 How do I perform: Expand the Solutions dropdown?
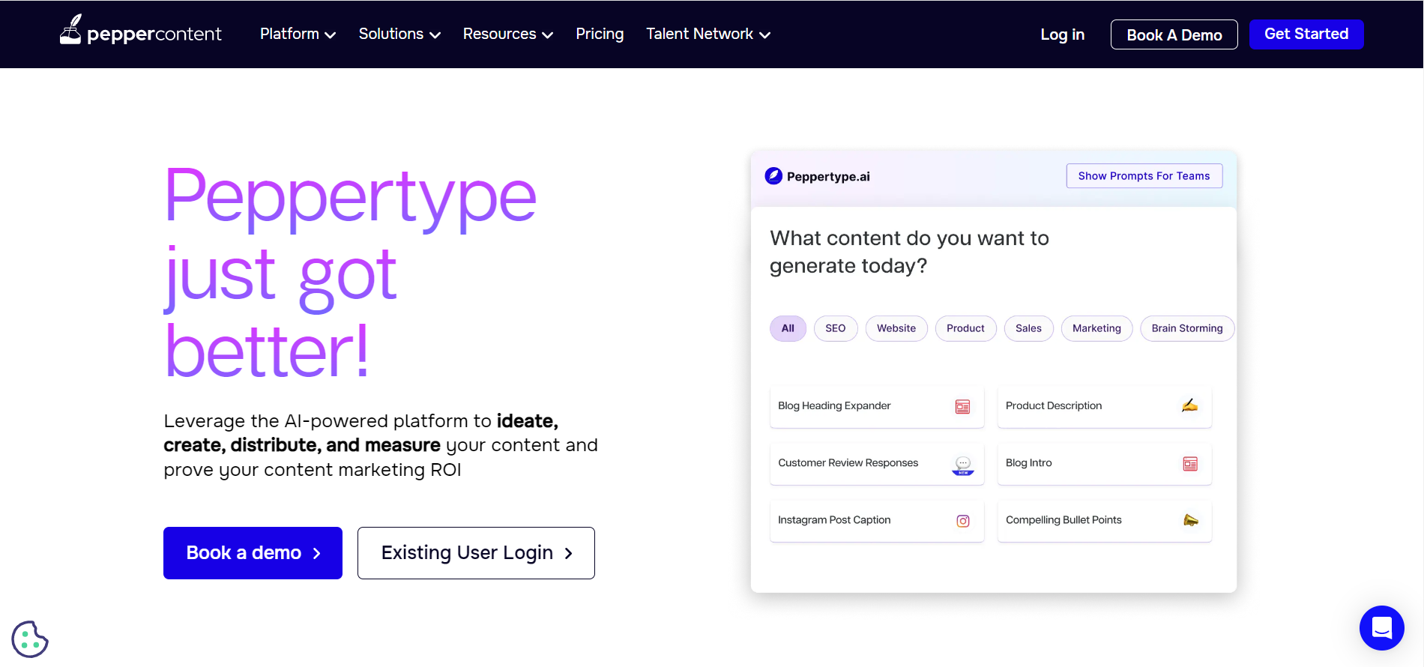point(399,34)
